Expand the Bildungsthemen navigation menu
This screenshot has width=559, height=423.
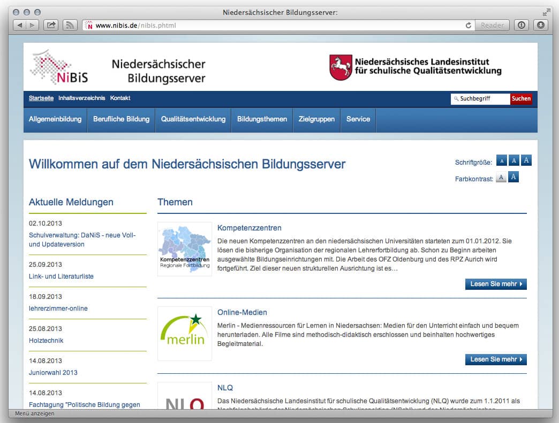coord(262,119)
